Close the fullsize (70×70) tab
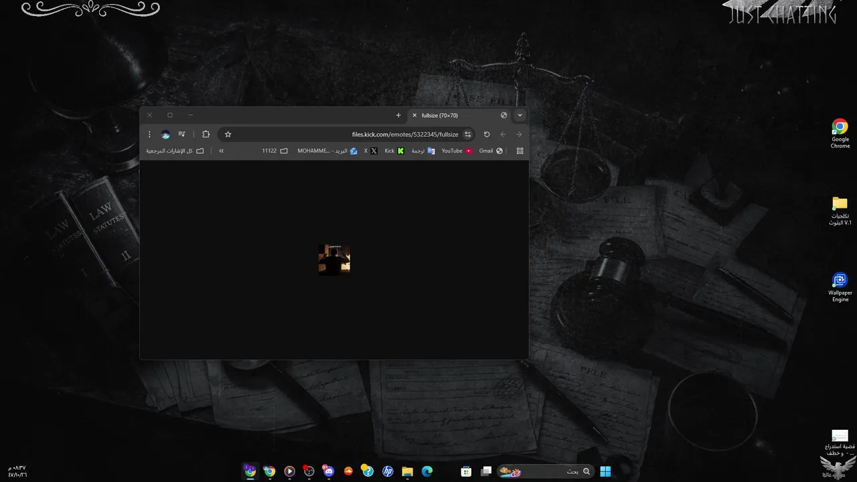 [x=414, y=115]
